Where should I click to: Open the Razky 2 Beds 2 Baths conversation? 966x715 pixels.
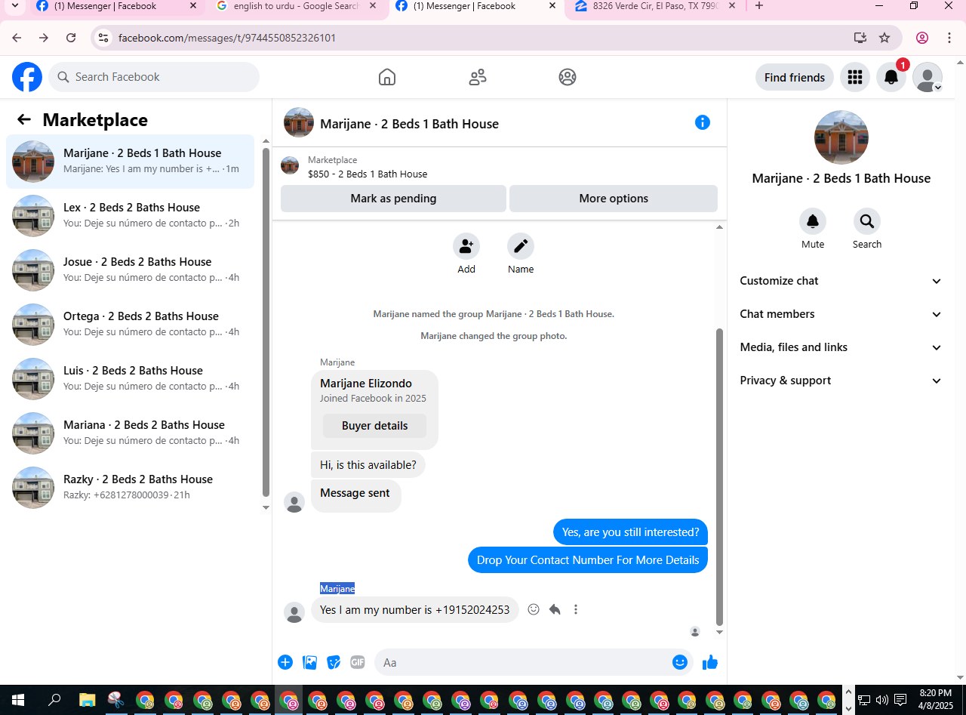click(x=130, y=487)
